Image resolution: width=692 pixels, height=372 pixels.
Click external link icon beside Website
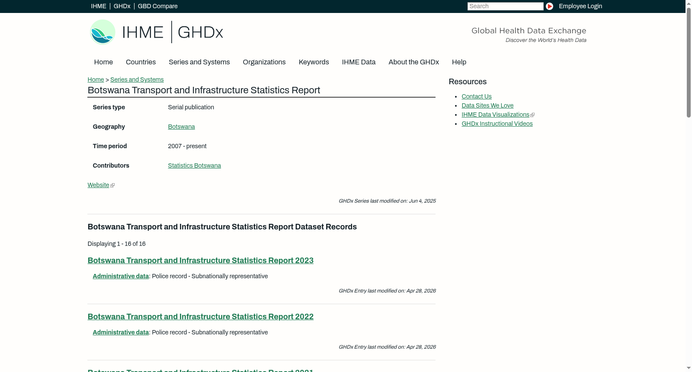(112, 185)
